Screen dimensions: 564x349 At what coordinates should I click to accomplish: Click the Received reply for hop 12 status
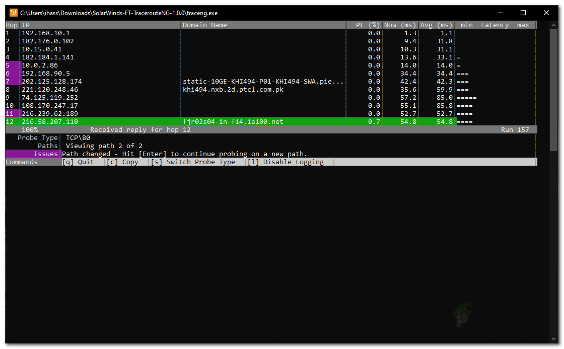(x=140, y=129)
